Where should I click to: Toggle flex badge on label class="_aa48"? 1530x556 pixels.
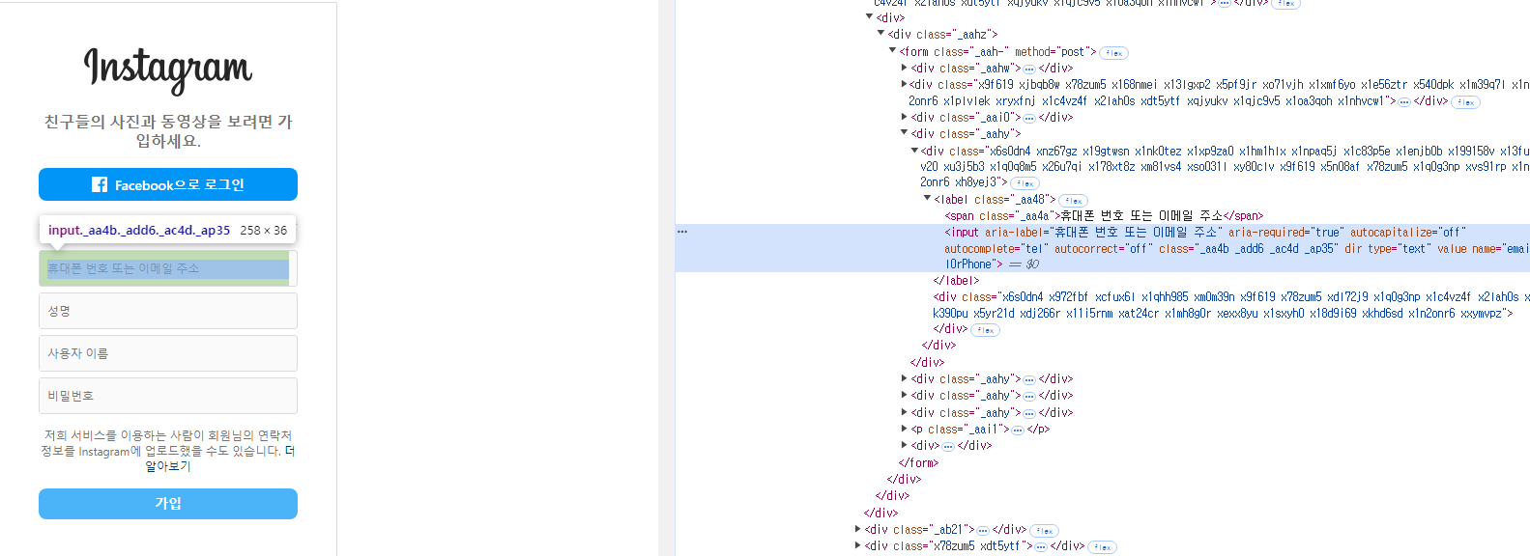tap(1074, 201)
